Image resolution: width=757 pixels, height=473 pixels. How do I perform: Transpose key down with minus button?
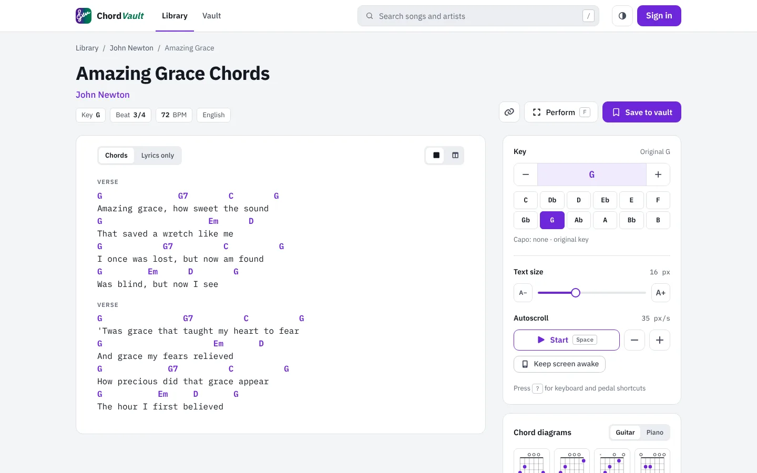[526, 174]
